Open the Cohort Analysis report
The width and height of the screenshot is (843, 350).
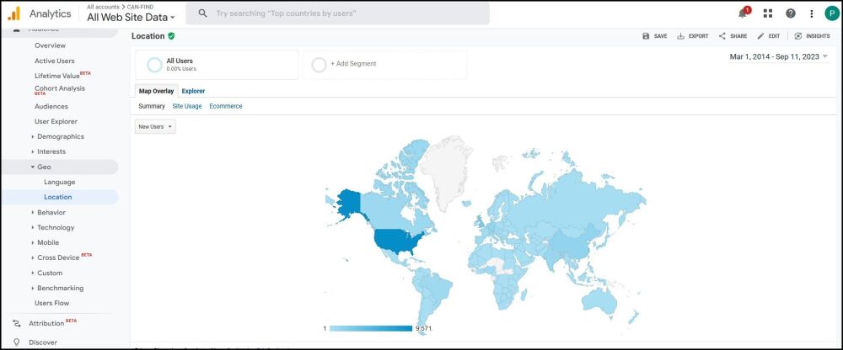tap(60, 90)
